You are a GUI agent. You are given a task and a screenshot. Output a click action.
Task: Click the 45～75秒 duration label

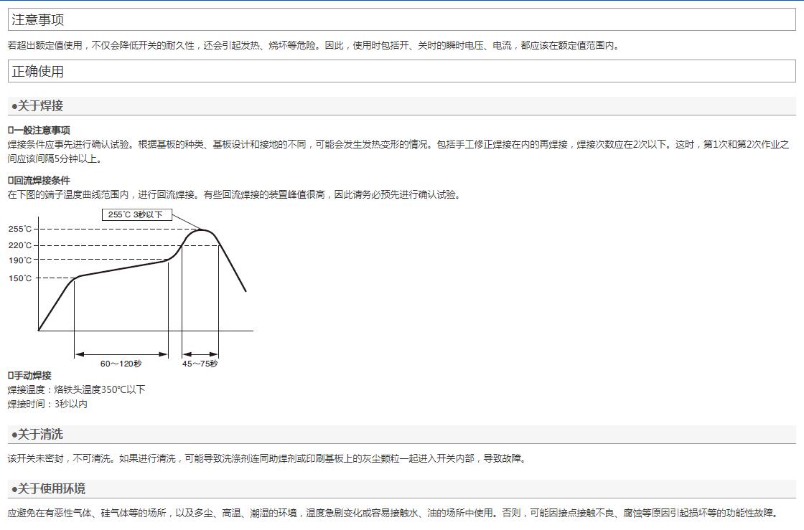coord(200,364)
